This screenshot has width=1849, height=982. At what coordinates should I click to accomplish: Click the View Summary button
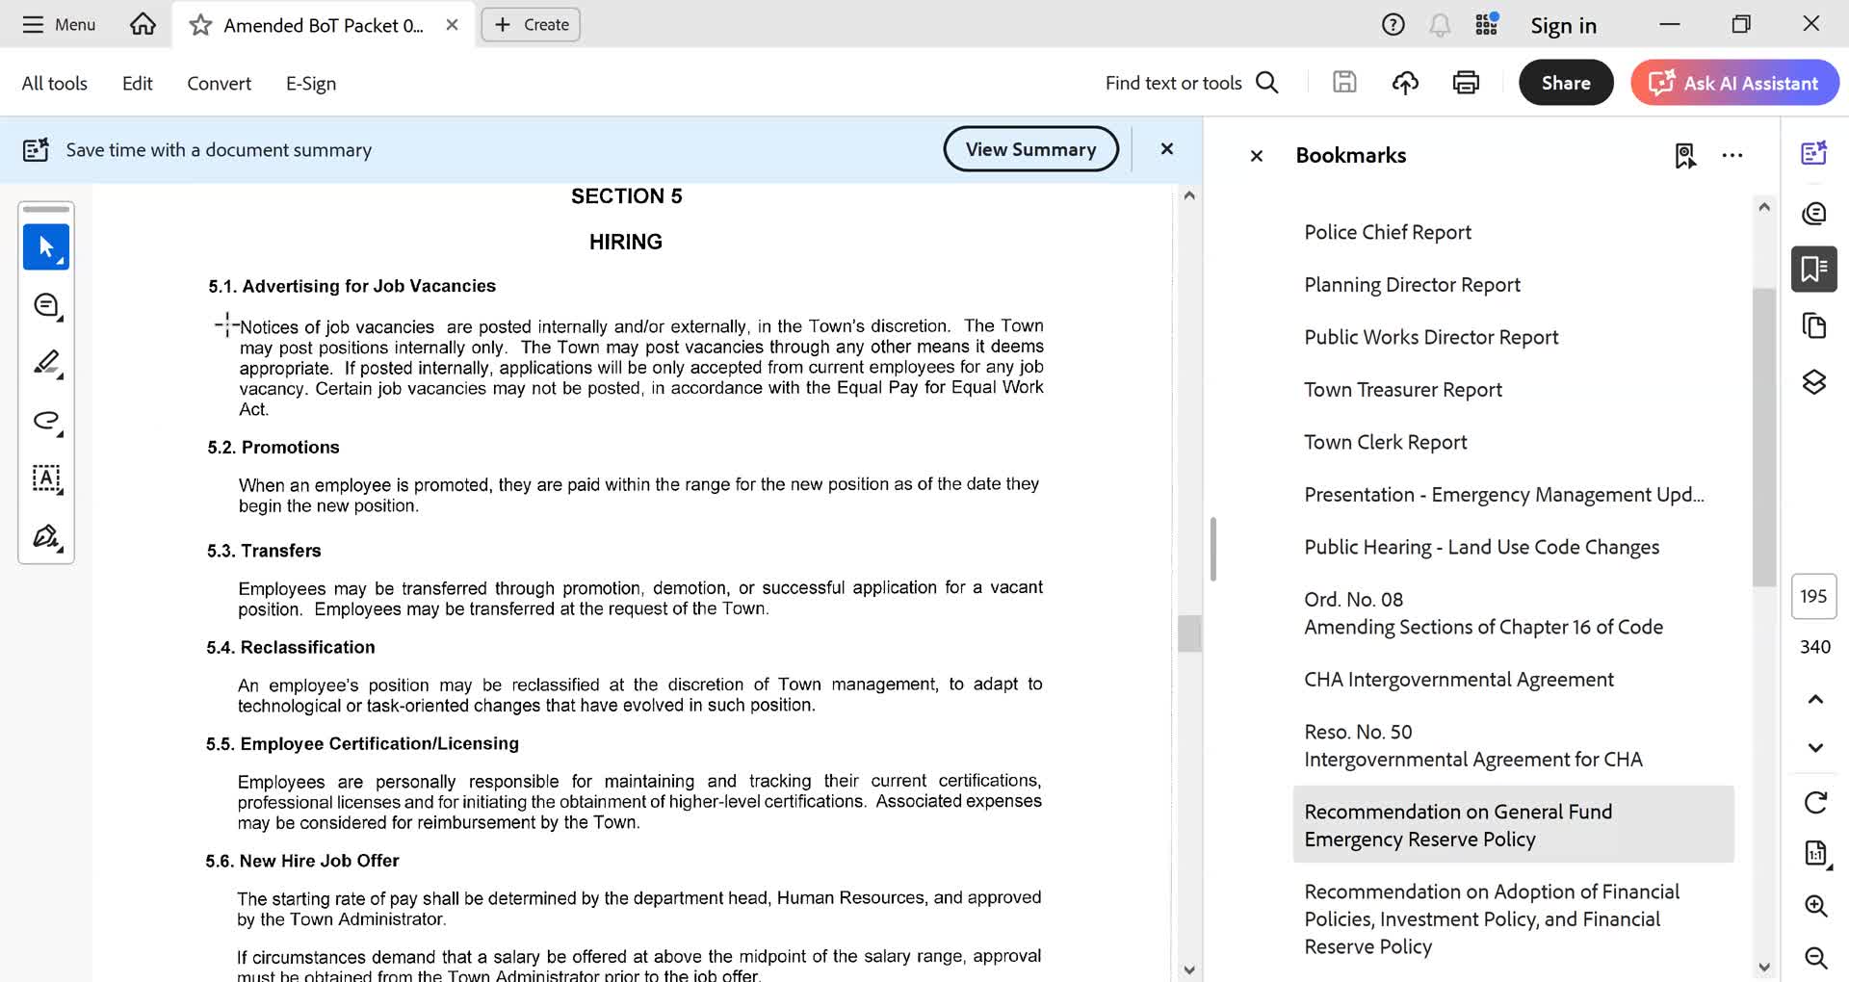click(1030, 149)
